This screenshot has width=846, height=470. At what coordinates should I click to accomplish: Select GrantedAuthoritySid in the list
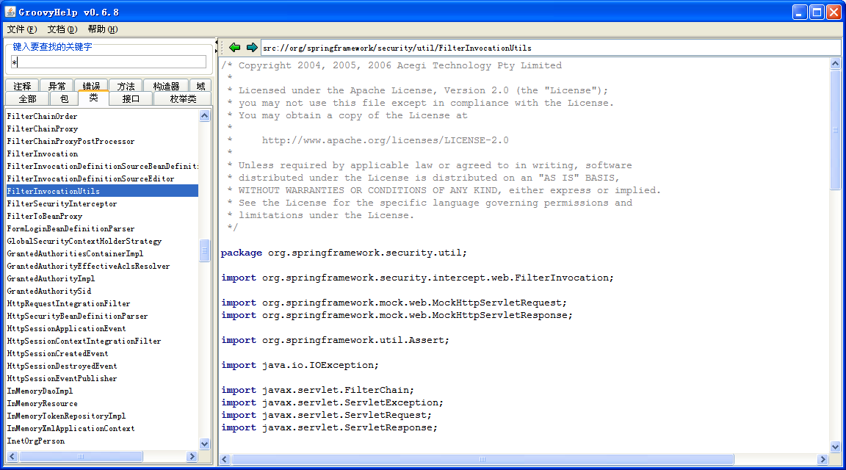tap(102, 291)
